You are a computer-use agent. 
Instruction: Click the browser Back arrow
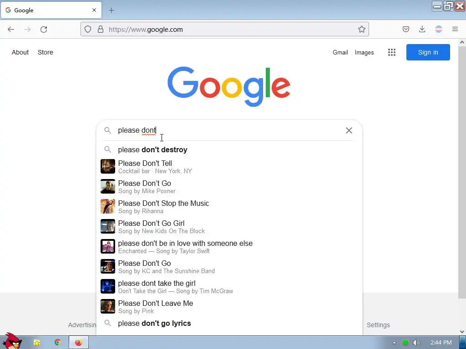point(11,30)
